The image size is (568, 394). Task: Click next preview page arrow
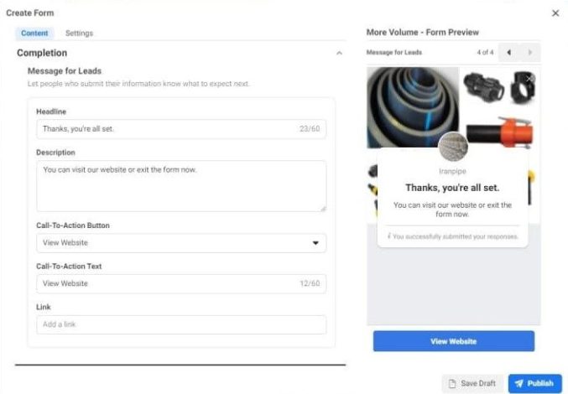click(x=529, y=53)
